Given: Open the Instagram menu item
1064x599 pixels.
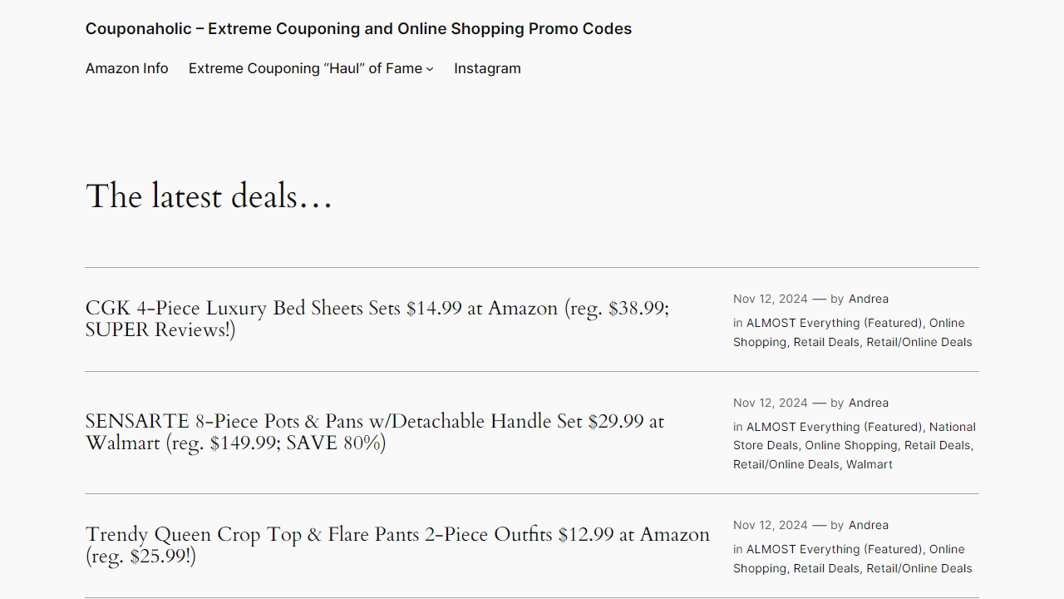Looking at the screenshot, I should [487, 68].
